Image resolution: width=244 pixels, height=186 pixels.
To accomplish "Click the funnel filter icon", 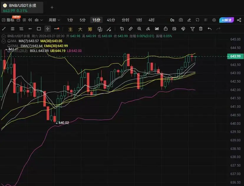I will (192, 29).
